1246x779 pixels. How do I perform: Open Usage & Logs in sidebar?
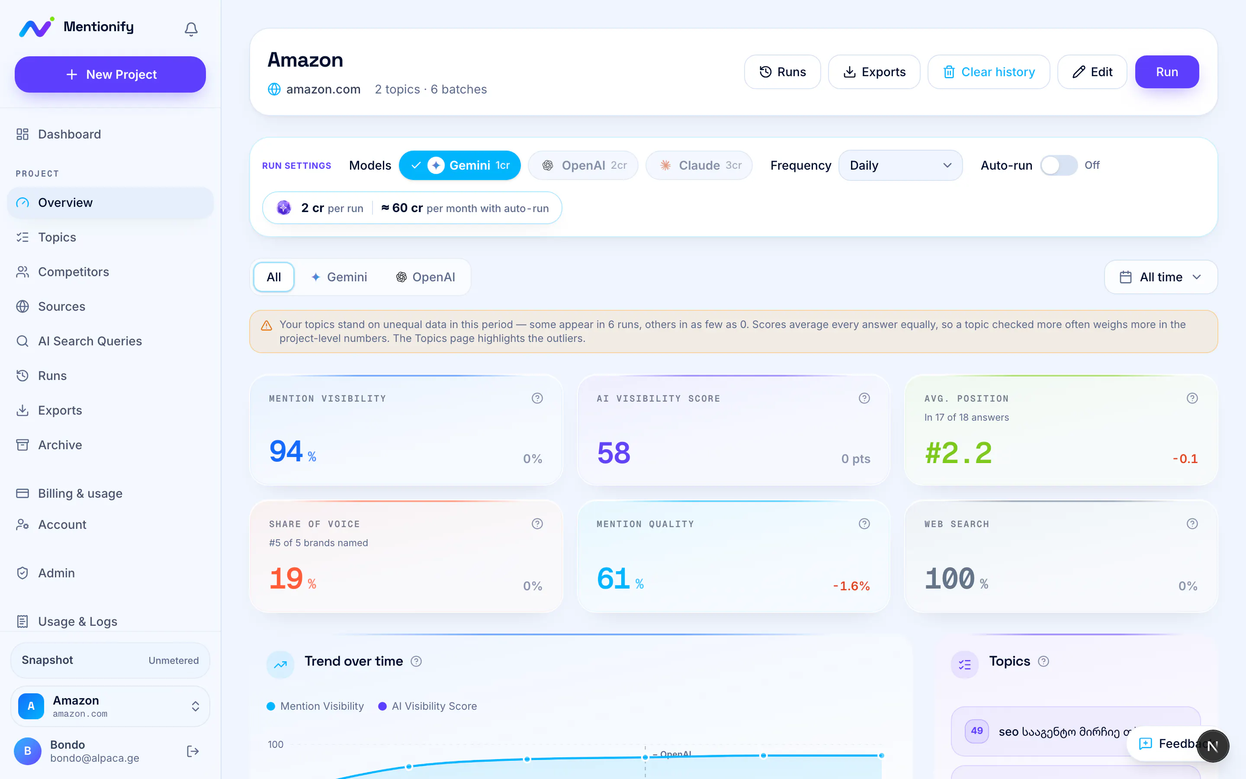(x=110, y=621)
